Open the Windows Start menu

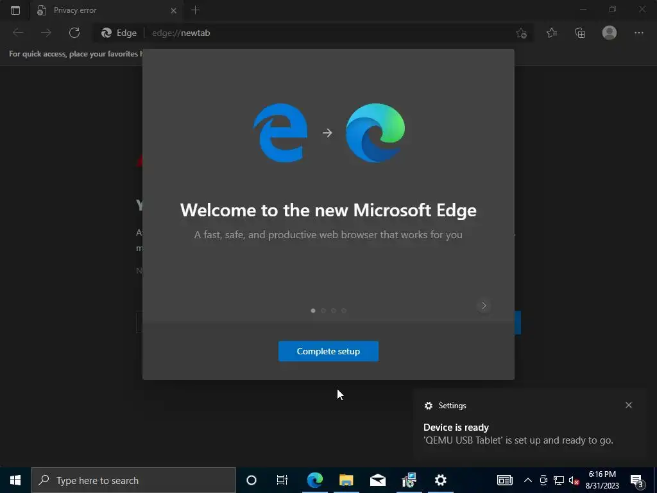click(15, 480)
